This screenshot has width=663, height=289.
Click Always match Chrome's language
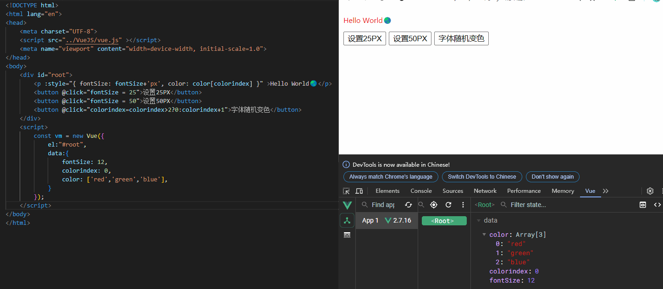[391, 177]
